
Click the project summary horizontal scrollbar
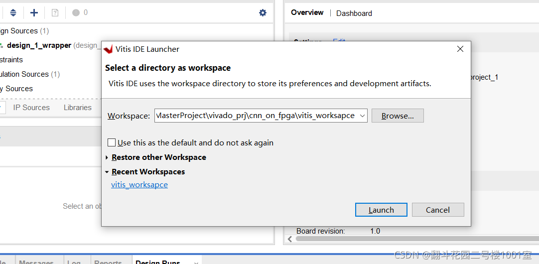(x=417, y=239)
